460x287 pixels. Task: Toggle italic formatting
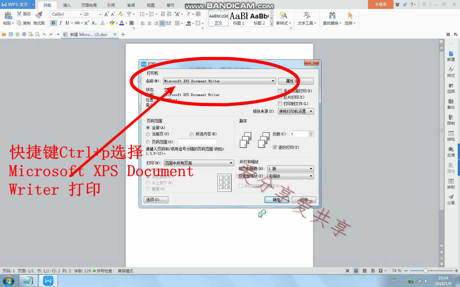[60, 23]
